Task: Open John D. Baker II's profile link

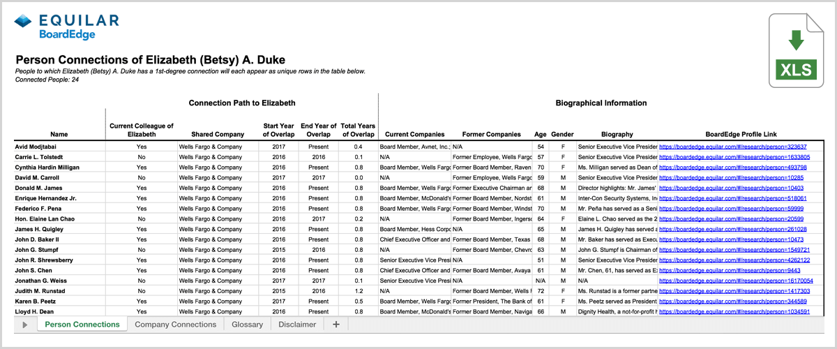Action: pyautogui.click(x=730, y=239)
